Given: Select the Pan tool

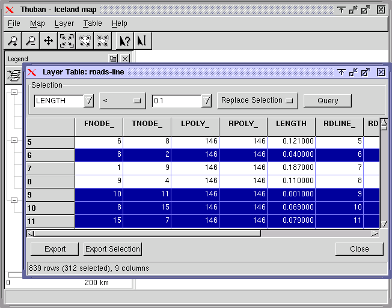Looking at the screenshot, I should coord(49,41).
